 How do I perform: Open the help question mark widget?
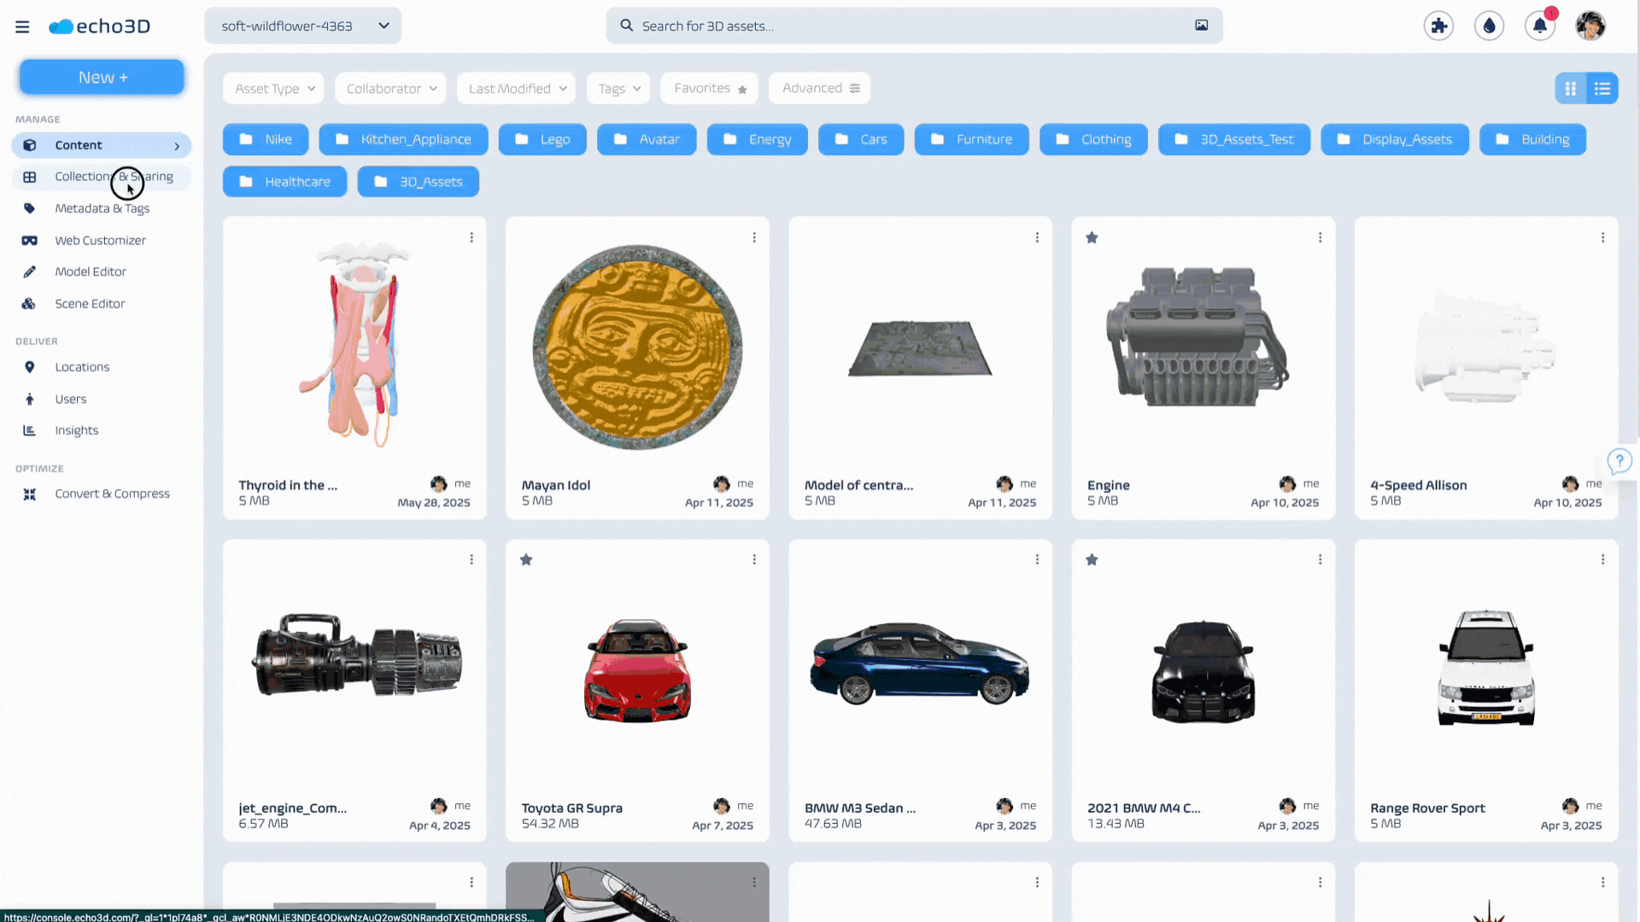[1619, 461]
